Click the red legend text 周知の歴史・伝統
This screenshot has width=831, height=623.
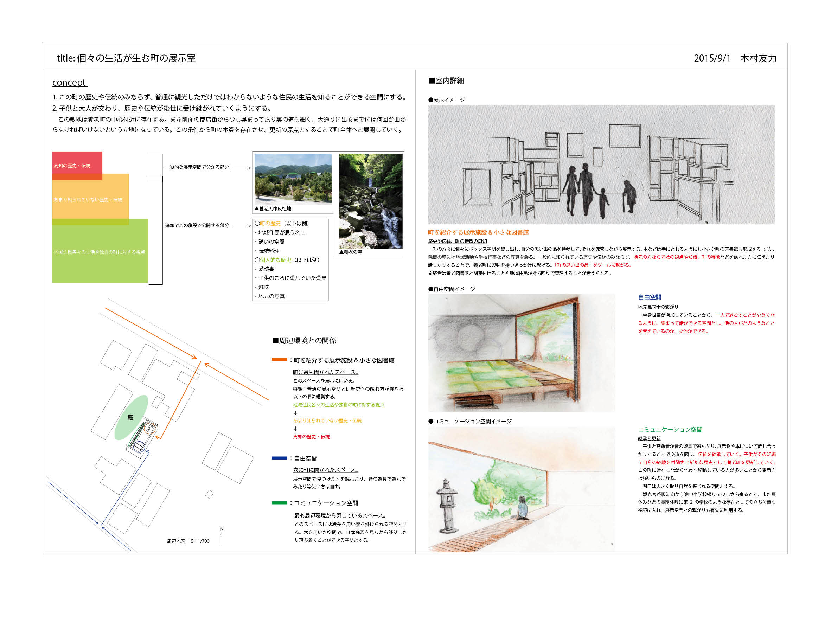tap(312, 436)
